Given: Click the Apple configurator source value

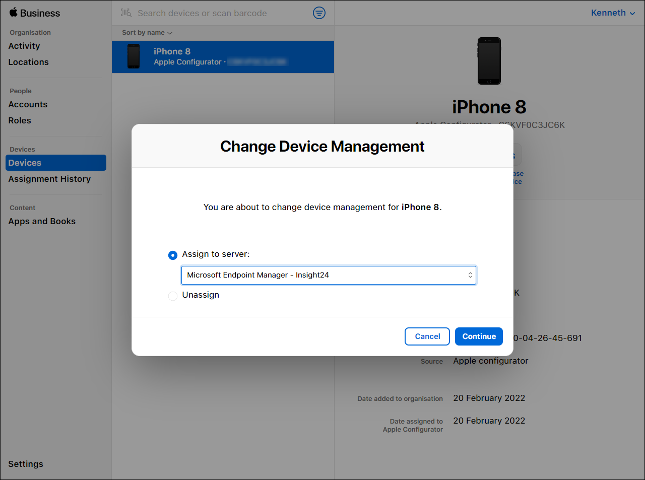Looking at the screenshot, I should (x=491, y=361).
